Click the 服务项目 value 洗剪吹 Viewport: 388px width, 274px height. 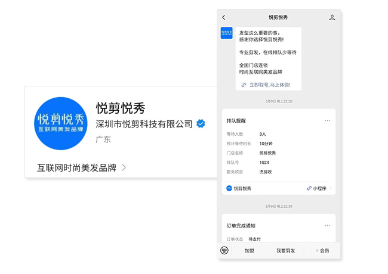click(265, 172)
